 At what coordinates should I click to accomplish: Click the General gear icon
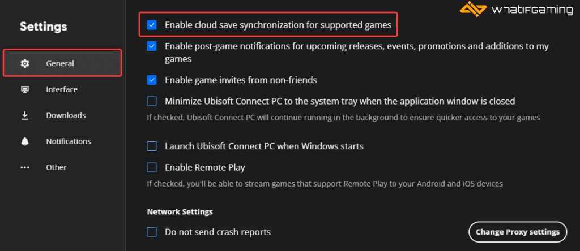25,63
